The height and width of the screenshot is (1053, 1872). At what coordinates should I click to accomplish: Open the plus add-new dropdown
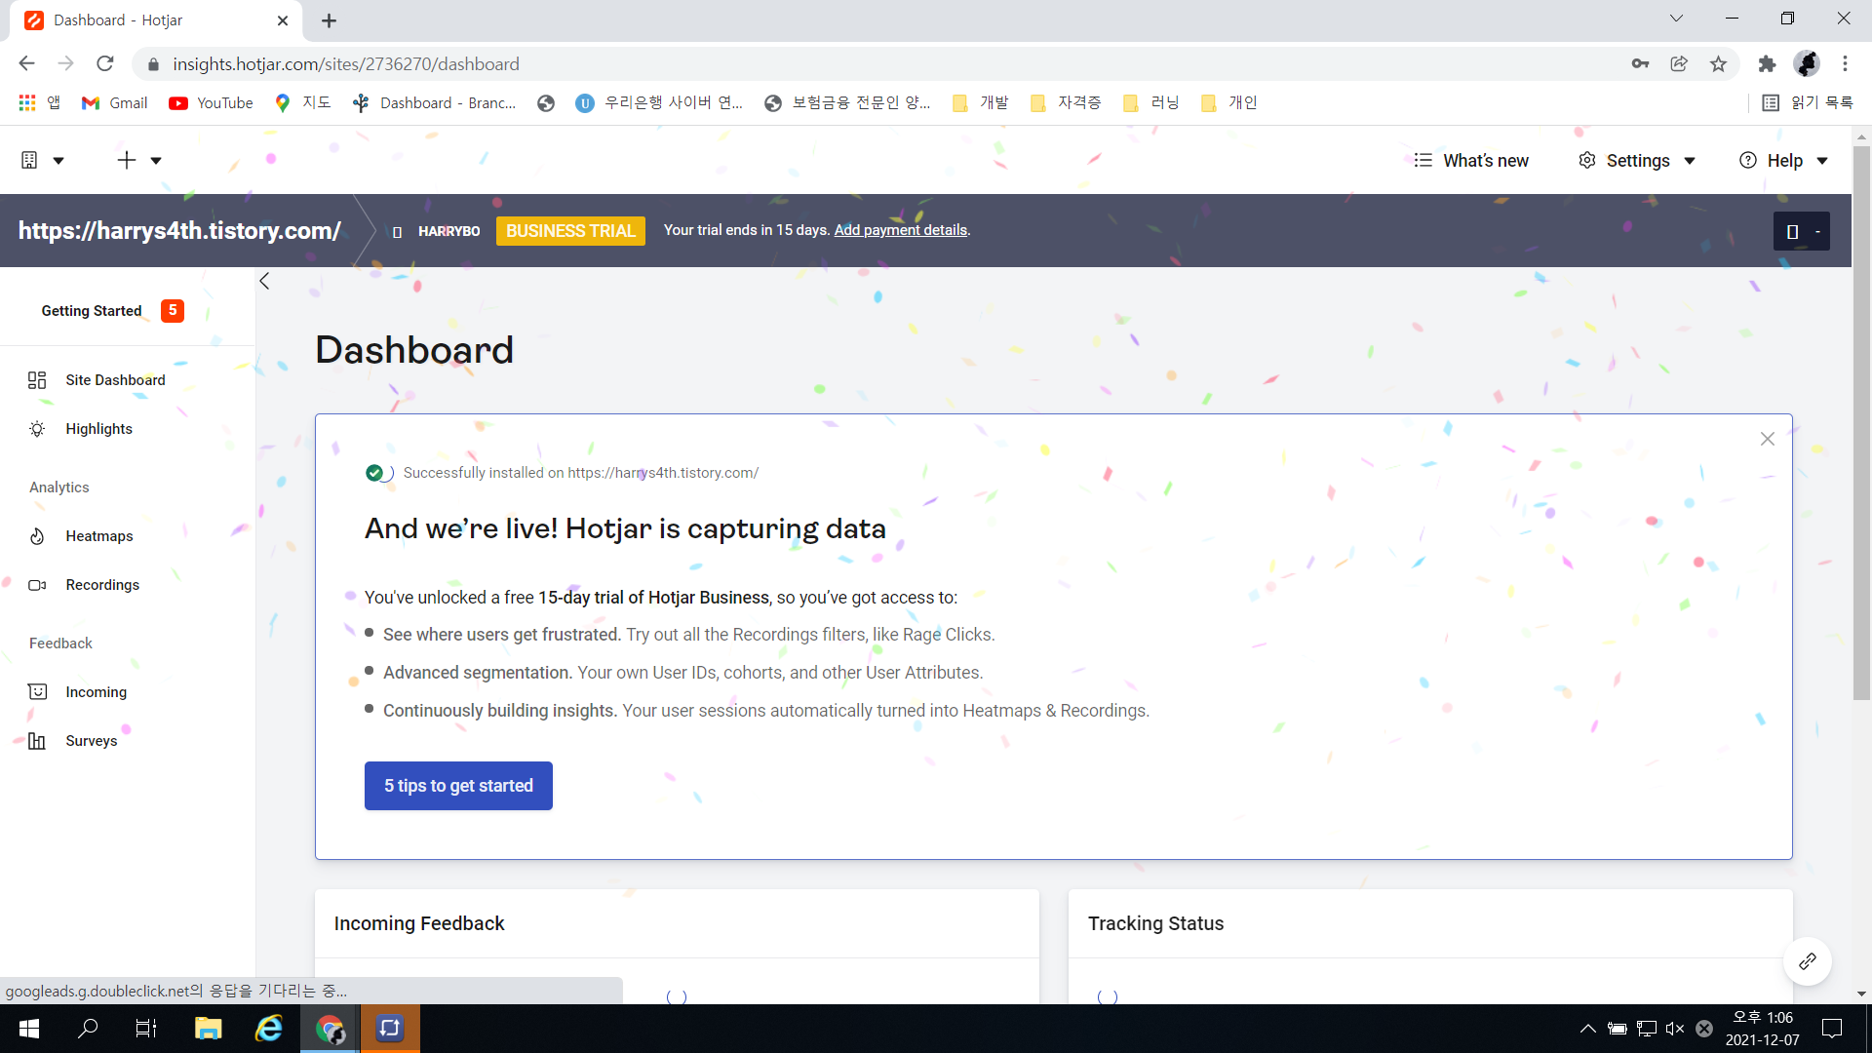138,161
